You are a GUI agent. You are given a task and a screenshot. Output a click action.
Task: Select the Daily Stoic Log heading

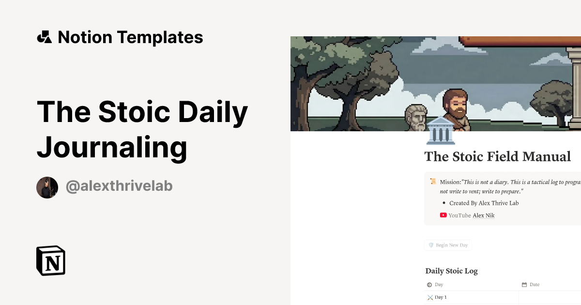(x=452, y=271)
